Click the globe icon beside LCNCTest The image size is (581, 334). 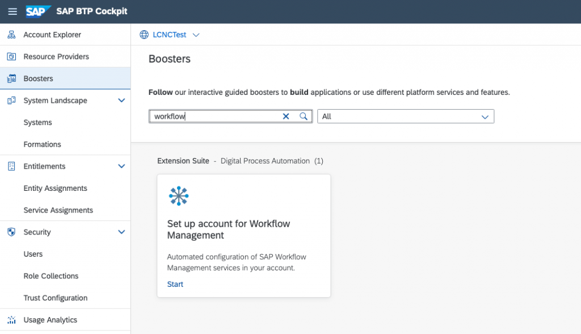[144, 35]
